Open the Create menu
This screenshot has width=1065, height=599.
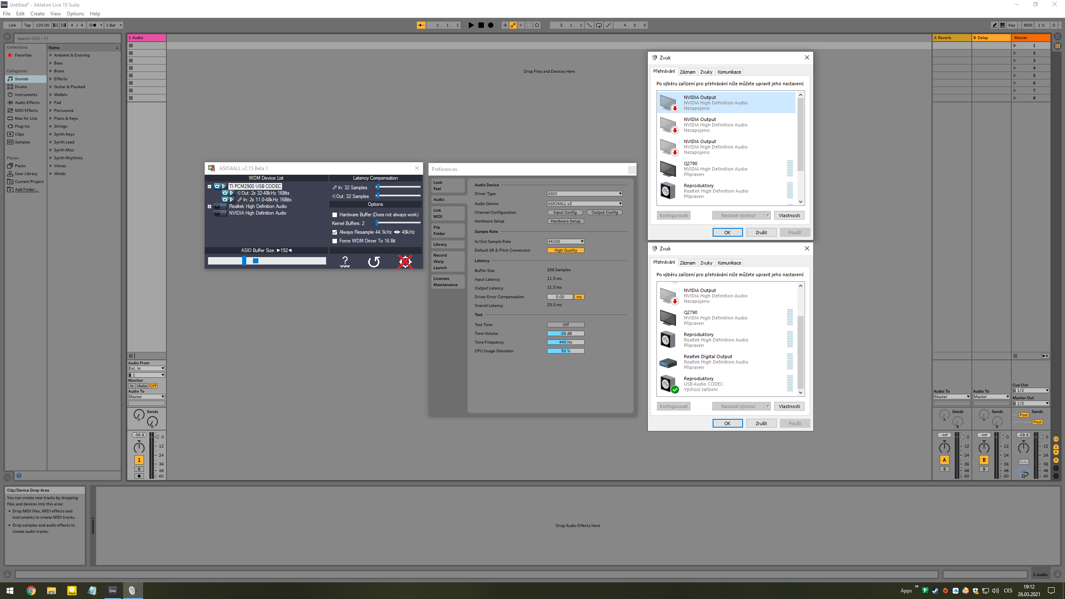(37, 14)
